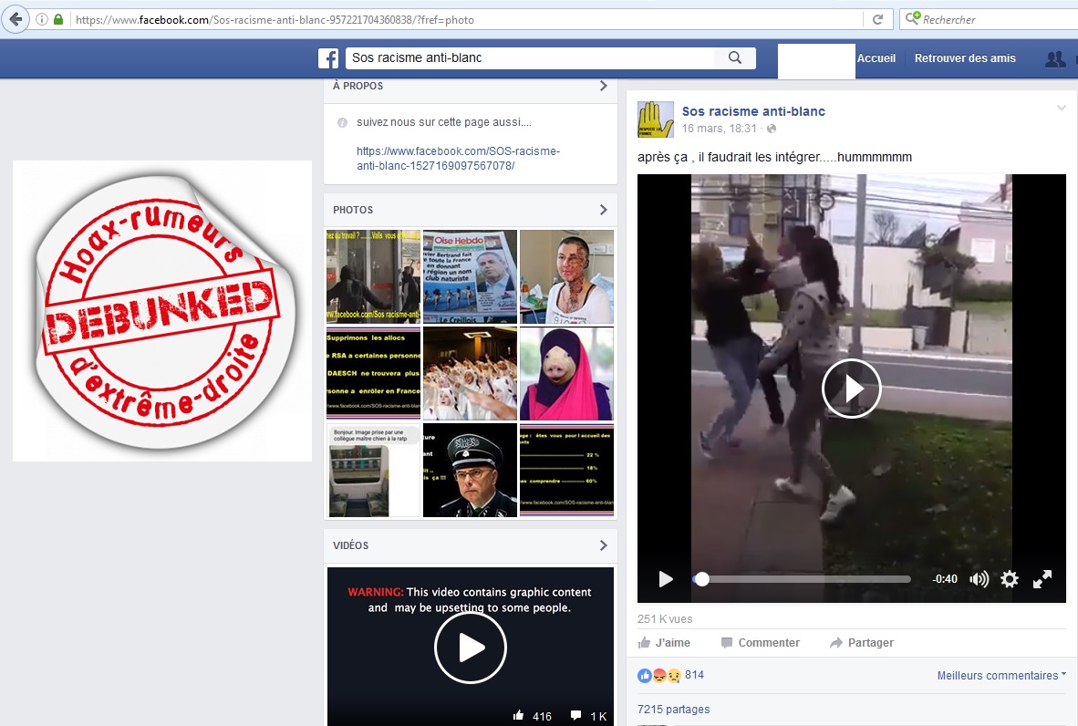Open the 'Bonjour, image prise' photo thumbnail
Viewport: 1078px width, 726px height.
(373, 471)
